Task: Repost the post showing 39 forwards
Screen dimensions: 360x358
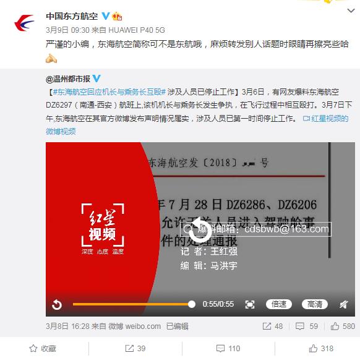Action: click(135, 348)
